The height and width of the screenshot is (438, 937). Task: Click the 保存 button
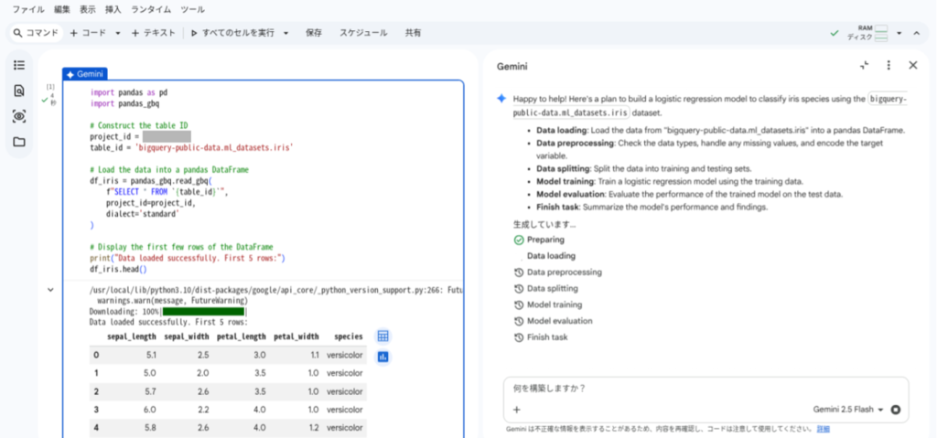[314, 34]
